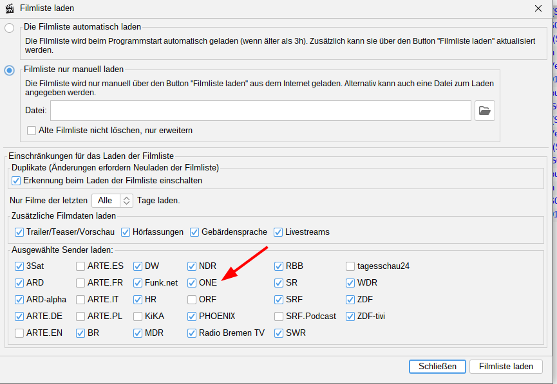Toggle the SRF channel checkbox
This screenshot has width=557, height=384.
[279, 300]
